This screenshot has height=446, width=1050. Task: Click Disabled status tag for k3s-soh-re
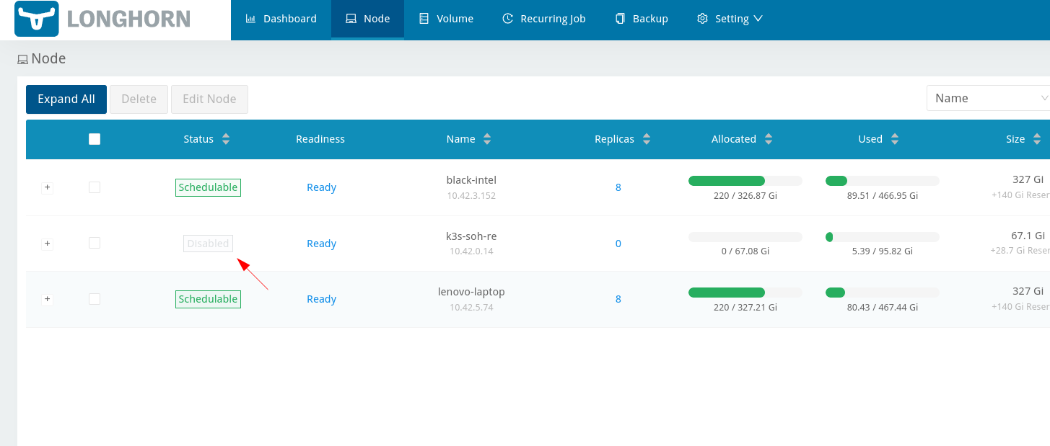(x=208, y=244)
